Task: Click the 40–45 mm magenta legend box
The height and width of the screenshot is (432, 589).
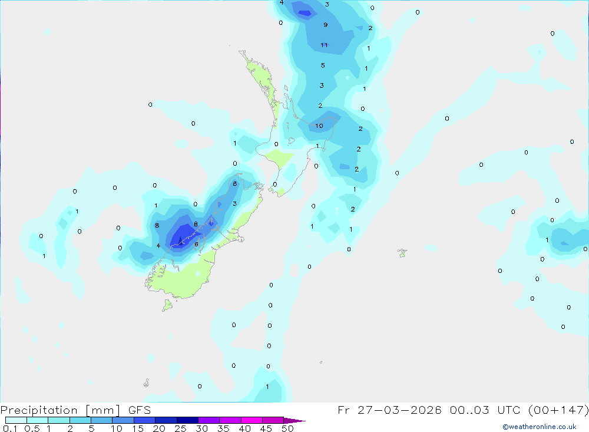Action: (252, 420)
